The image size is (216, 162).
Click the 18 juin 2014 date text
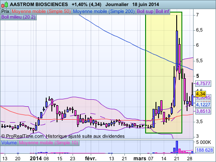coord(146,4)
